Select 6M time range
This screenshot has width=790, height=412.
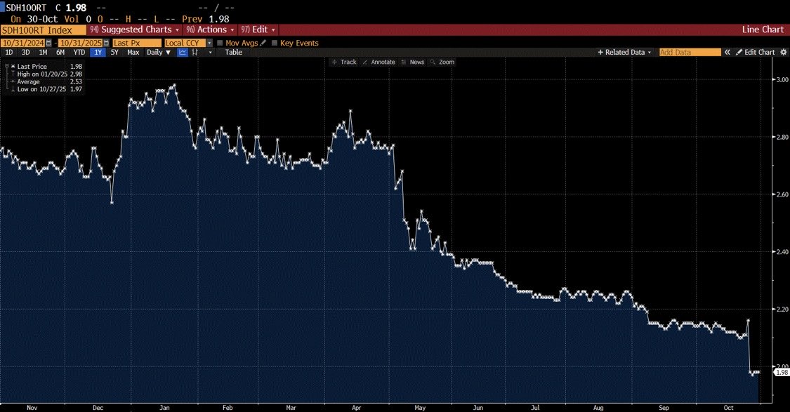[60, 53]
